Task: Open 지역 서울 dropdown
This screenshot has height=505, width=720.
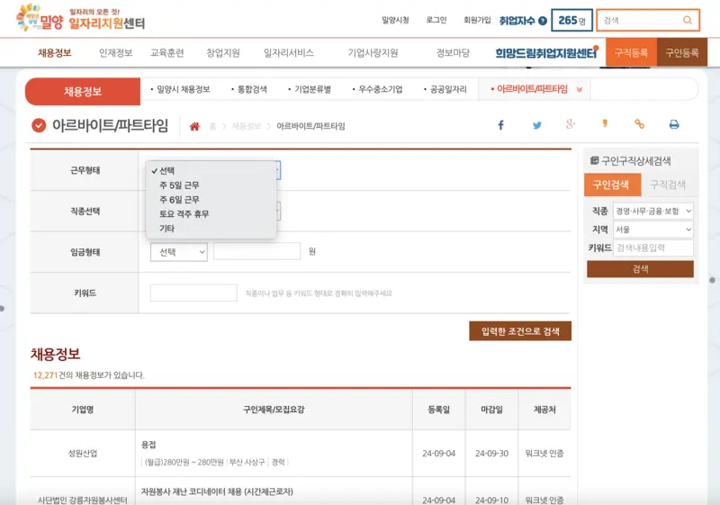Action: point(653,230)
